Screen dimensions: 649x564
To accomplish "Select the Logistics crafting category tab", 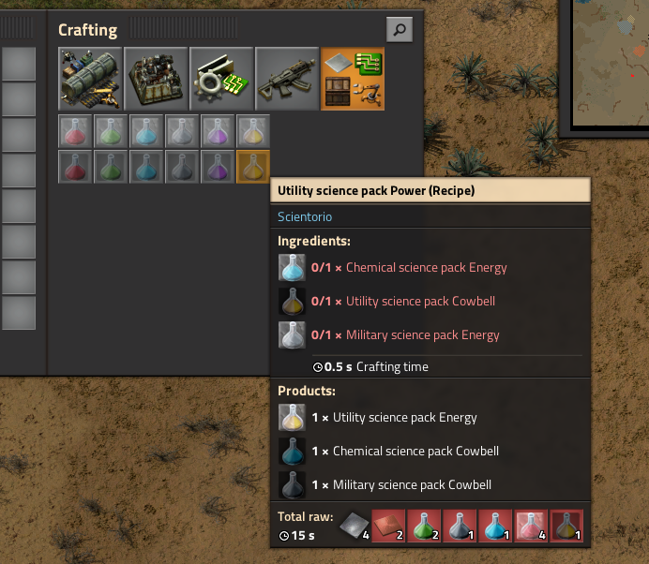I will click(90, 79).
